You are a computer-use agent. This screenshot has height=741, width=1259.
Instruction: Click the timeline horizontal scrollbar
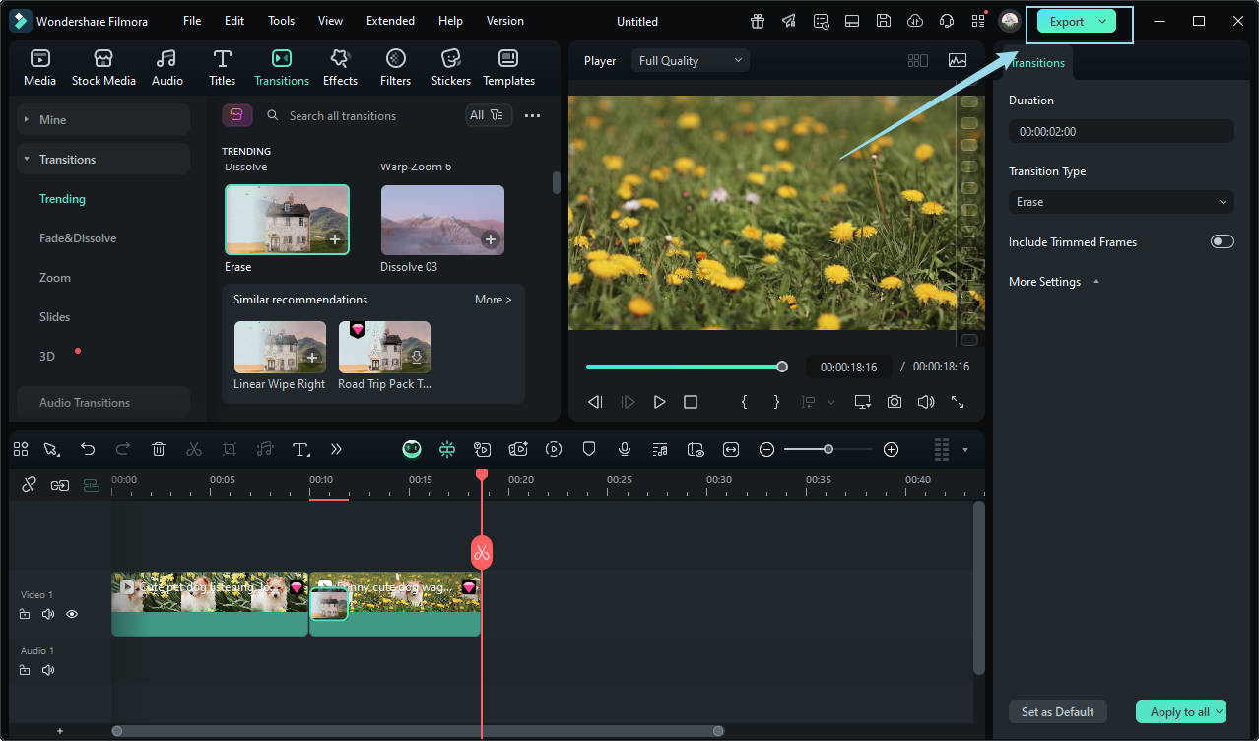pos(418,731)
